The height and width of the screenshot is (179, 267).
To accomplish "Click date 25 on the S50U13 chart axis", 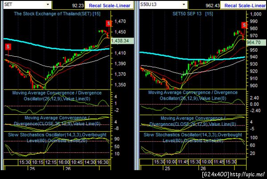I will coord(167,168).
